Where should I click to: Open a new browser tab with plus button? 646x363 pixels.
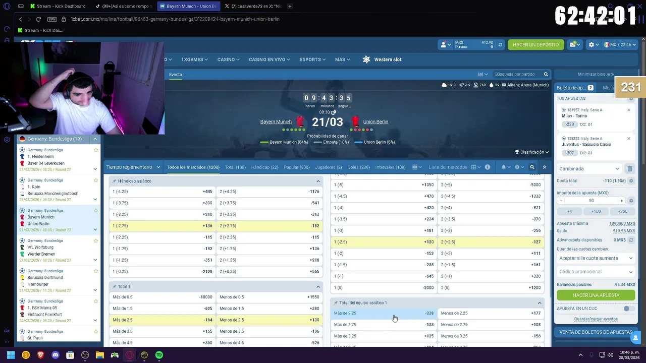click(290, 6)
